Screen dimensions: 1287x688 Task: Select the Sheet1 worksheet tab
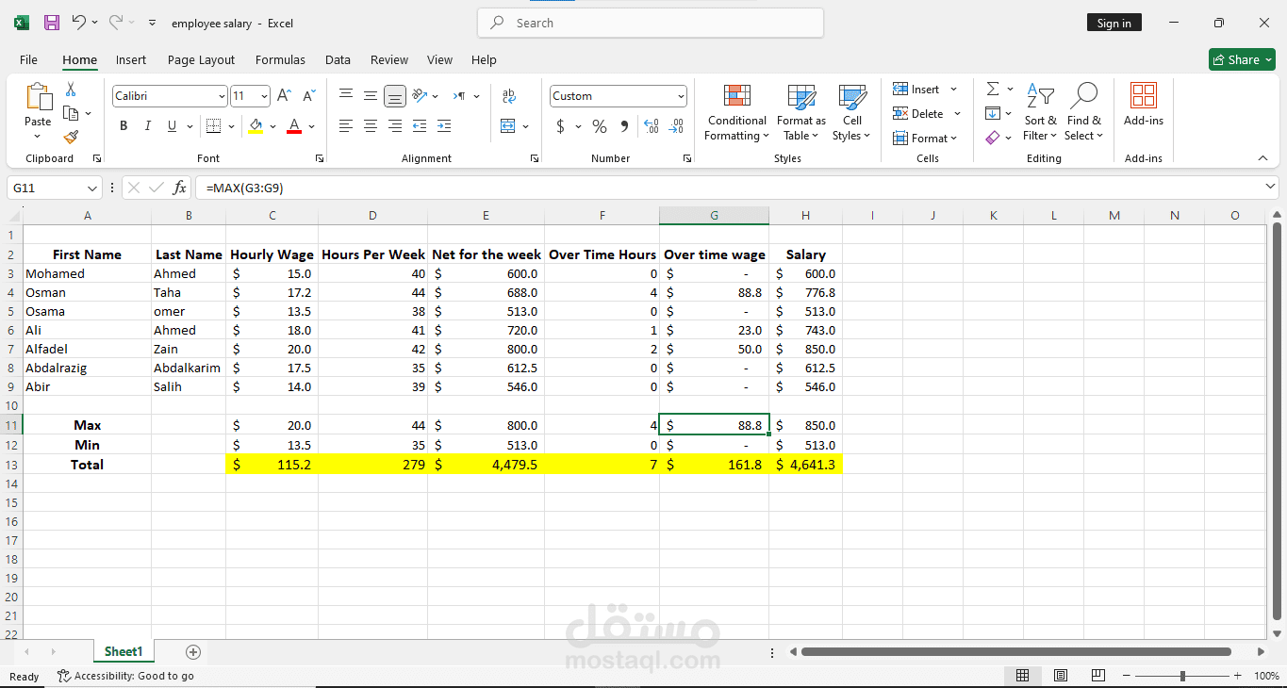(x=124, y=651)
